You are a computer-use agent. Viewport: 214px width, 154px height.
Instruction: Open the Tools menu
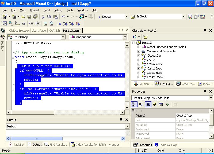[70, 10]
